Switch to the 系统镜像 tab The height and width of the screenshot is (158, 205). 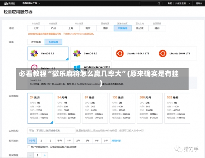click(53, 42)
